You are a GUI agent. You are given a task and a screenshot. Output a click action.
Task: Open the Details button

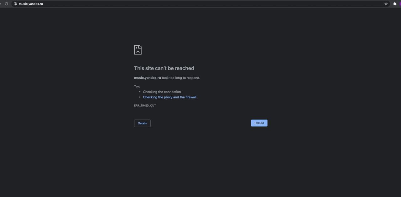pos(142,123)
